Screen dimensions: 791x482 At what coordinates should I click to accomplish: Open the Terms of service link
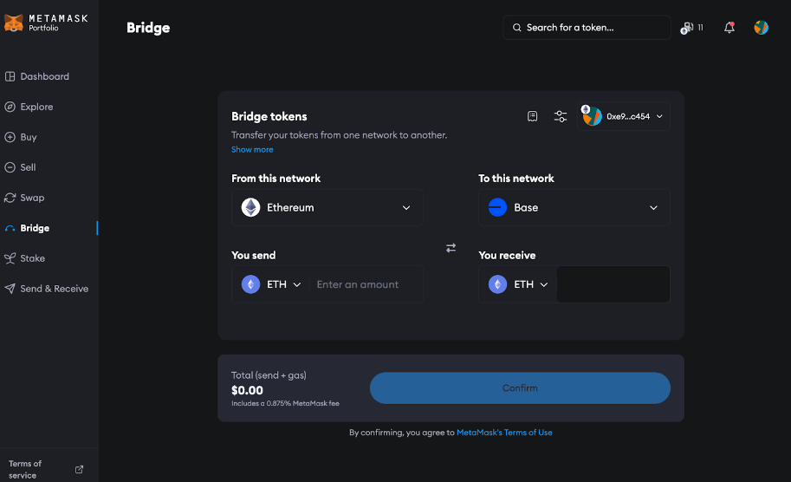25,469
